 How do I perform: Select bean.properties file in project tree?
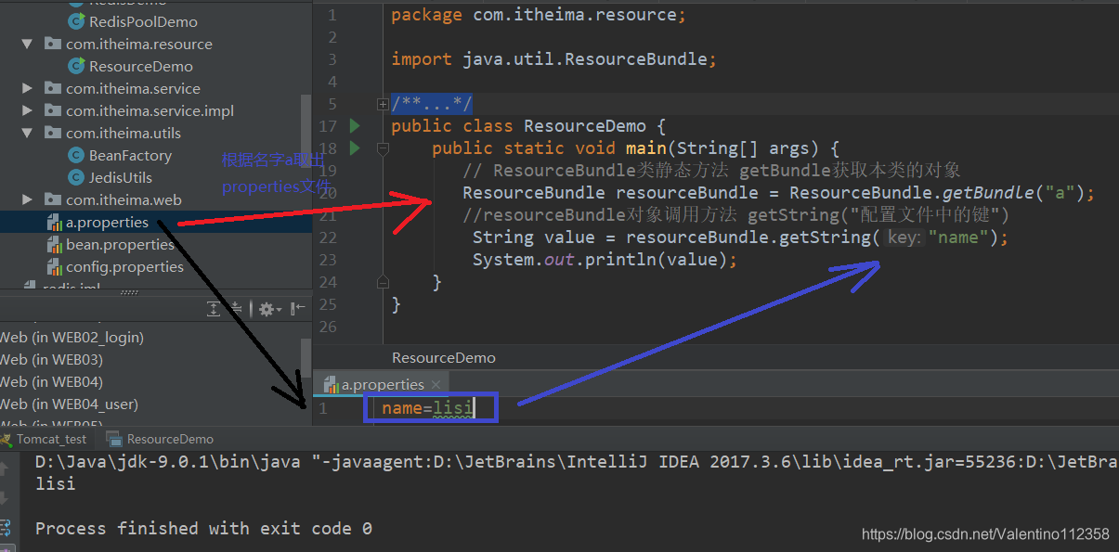point(121,244)
